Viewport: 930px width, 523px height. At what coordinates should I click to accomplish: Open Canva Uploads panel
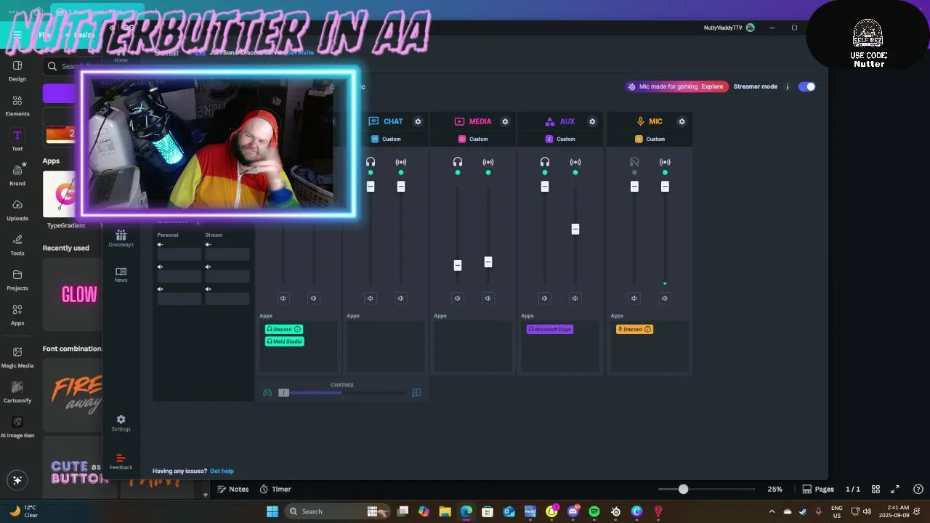click(x=17, y=210)
